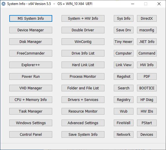
Task: Open Explorer++ file manager
Action: [x=31, y=65]
